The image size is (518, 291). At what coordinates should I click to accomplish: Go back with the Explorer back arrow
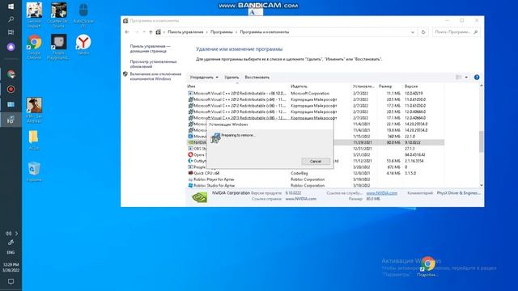[x=127, y=32]
